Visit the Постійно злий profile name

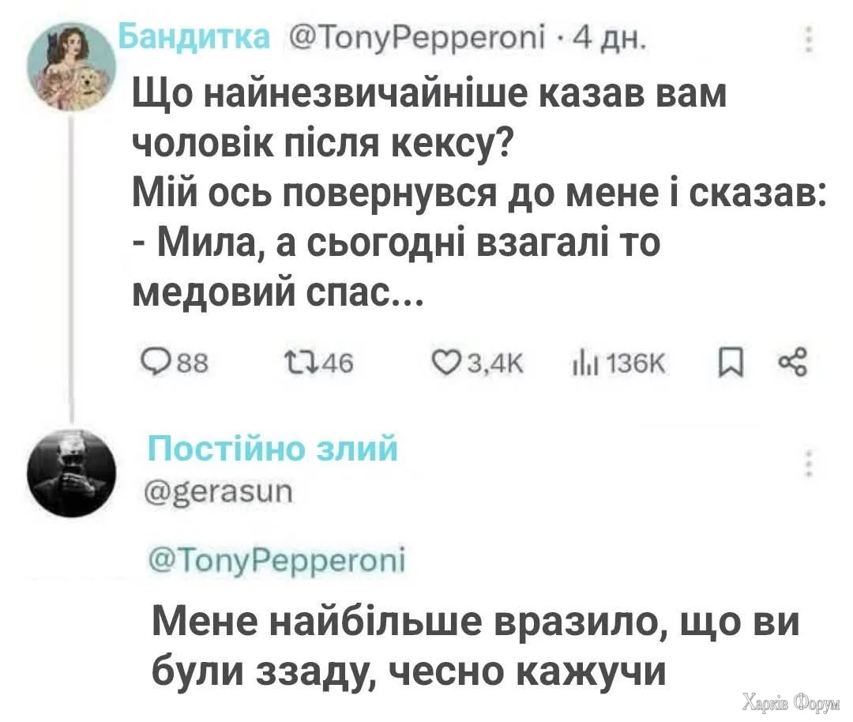point(272,451)
